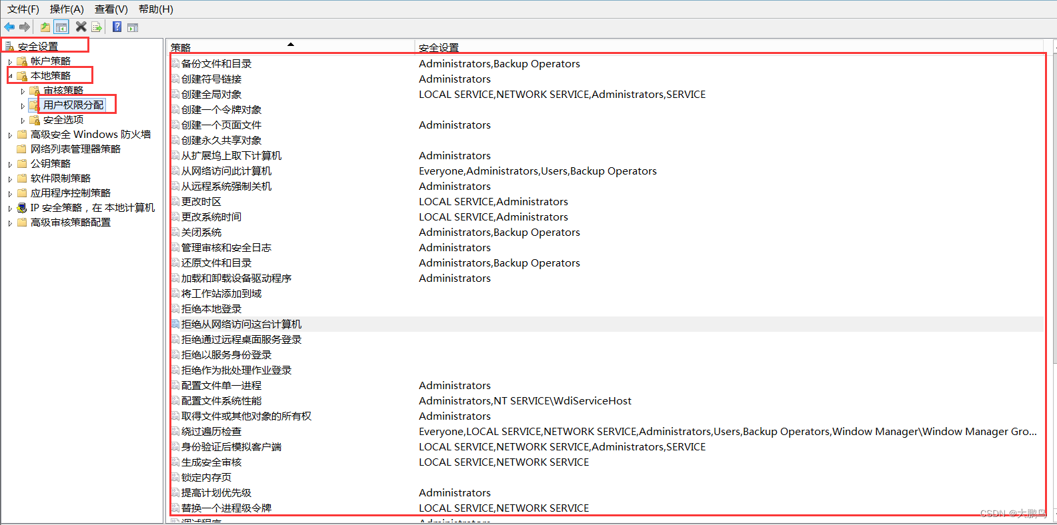Click the Export list toolbar icon
1057x525 pixels.
pos(97,27)
